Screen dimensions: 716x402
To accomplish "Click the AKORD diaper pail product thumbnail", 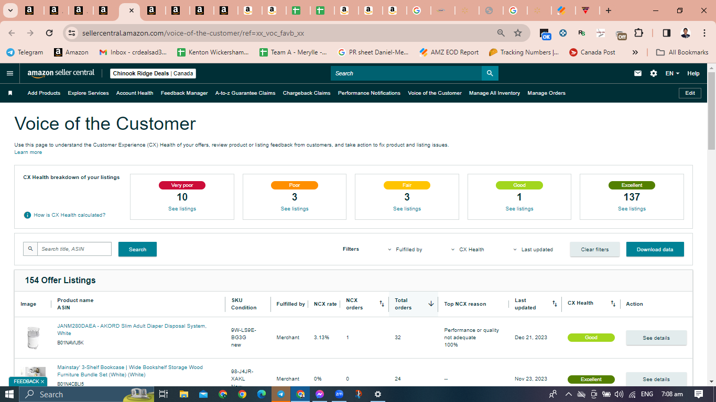I will 33,338.
